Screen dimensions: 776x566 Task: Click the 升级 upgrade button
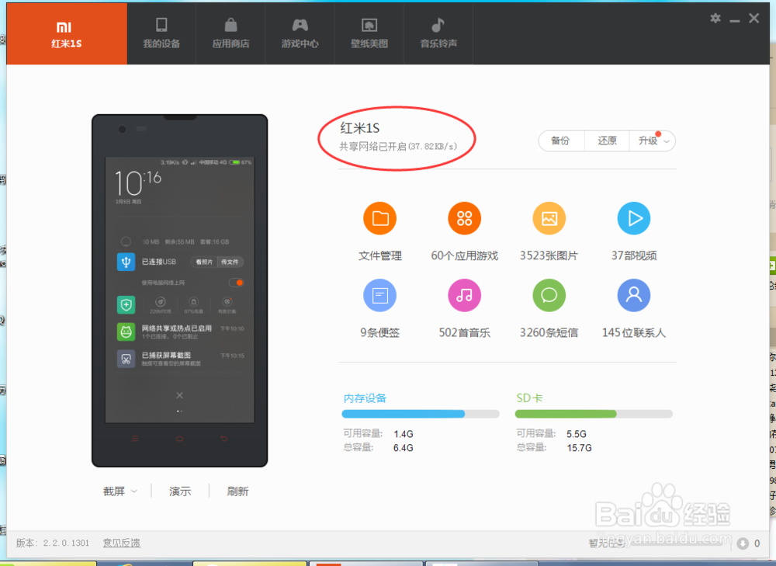pos(648,141)
